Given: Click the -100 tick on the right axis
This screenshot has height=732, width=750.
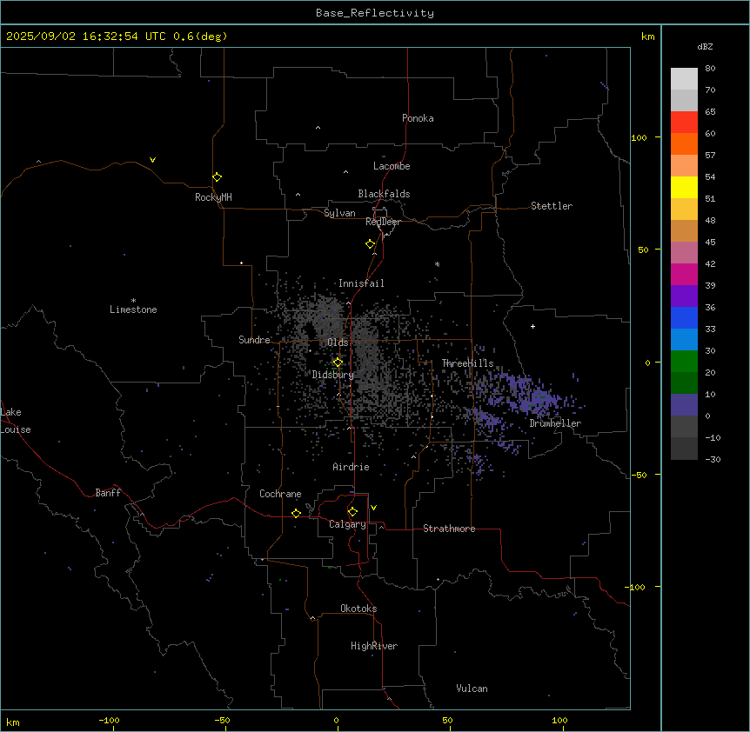Looking at the screenshot, I should [x=636, y=587].
